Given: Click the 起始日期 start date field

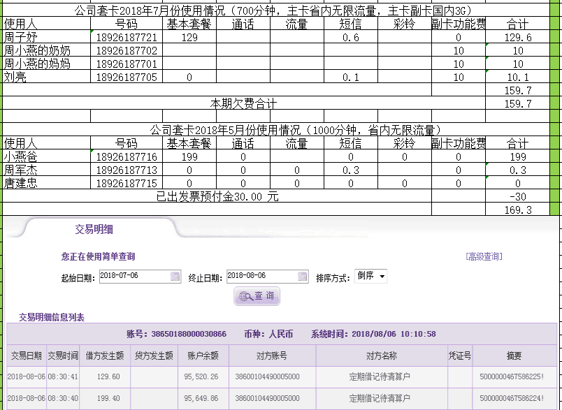Looking at the screenshot, I should 134,277.
